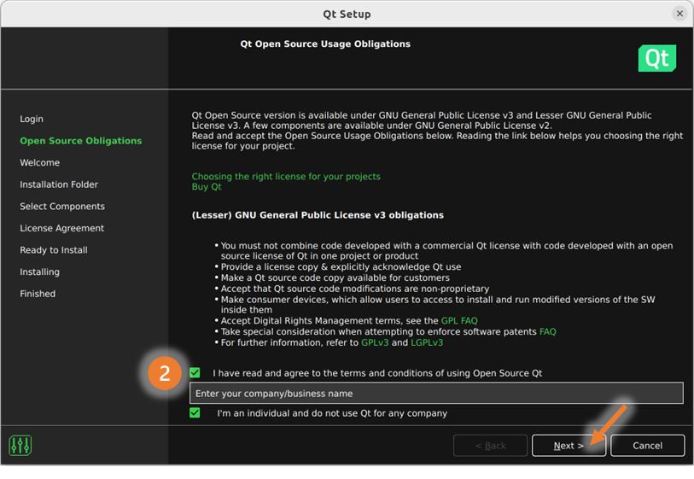The height and width of the screenshot is (479, 694).
Task: Click 'I have read and agree' label text
Action: point(377,373)
